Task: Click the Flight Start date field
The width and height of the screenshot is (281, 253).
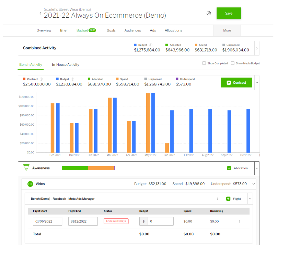Action: pos(48,222)
